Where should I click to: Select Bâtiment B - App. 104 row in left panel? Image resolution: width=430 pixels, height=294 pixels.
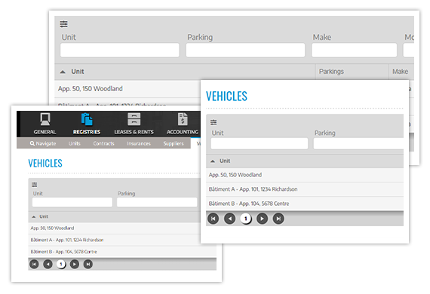click(122, 252)
